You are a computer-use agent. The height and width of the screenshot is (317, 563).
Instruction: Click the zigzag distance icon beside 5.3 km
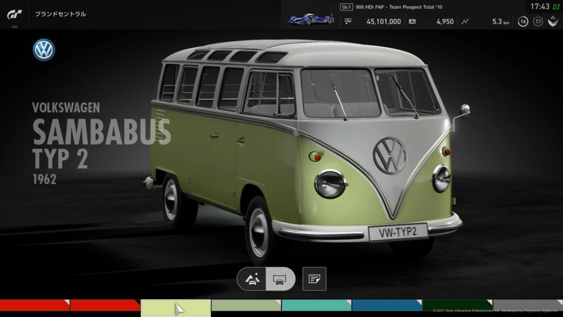click(x=465, y=21)
